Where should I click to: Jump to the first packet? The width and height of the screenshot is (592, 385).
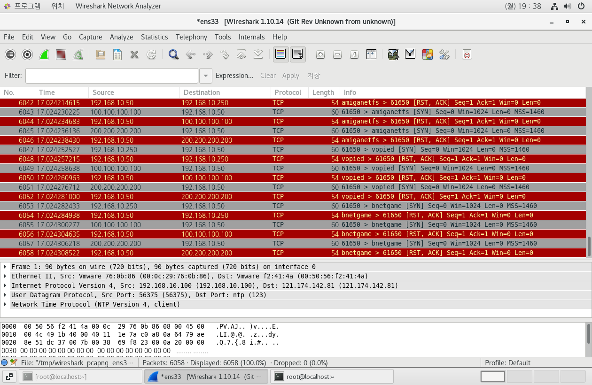click(x=241, y=54)
